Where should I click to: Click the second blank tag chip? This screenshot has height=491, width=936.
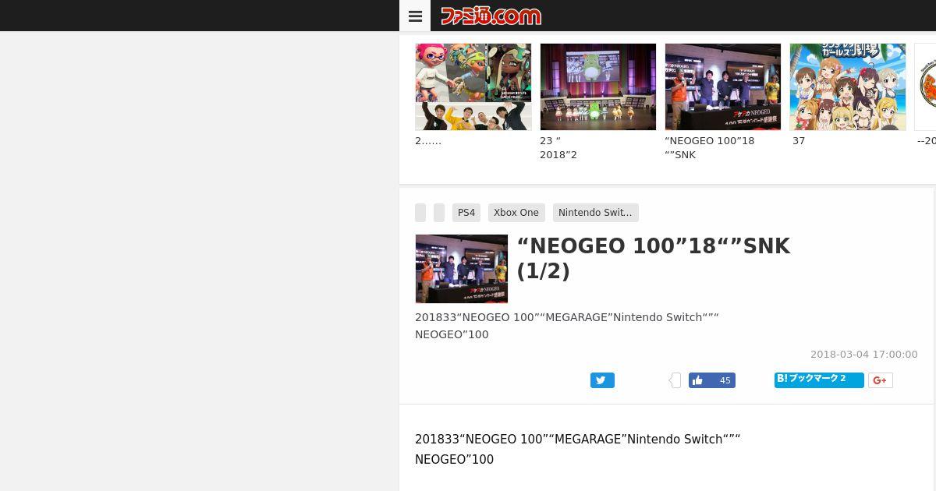439,213
